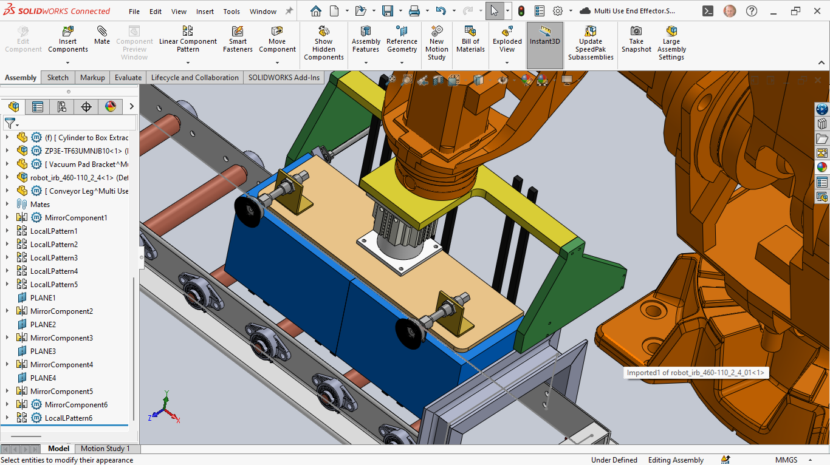Insert a Bill of Materials
Screen dimensions: 830x465
tap(471, 39)
